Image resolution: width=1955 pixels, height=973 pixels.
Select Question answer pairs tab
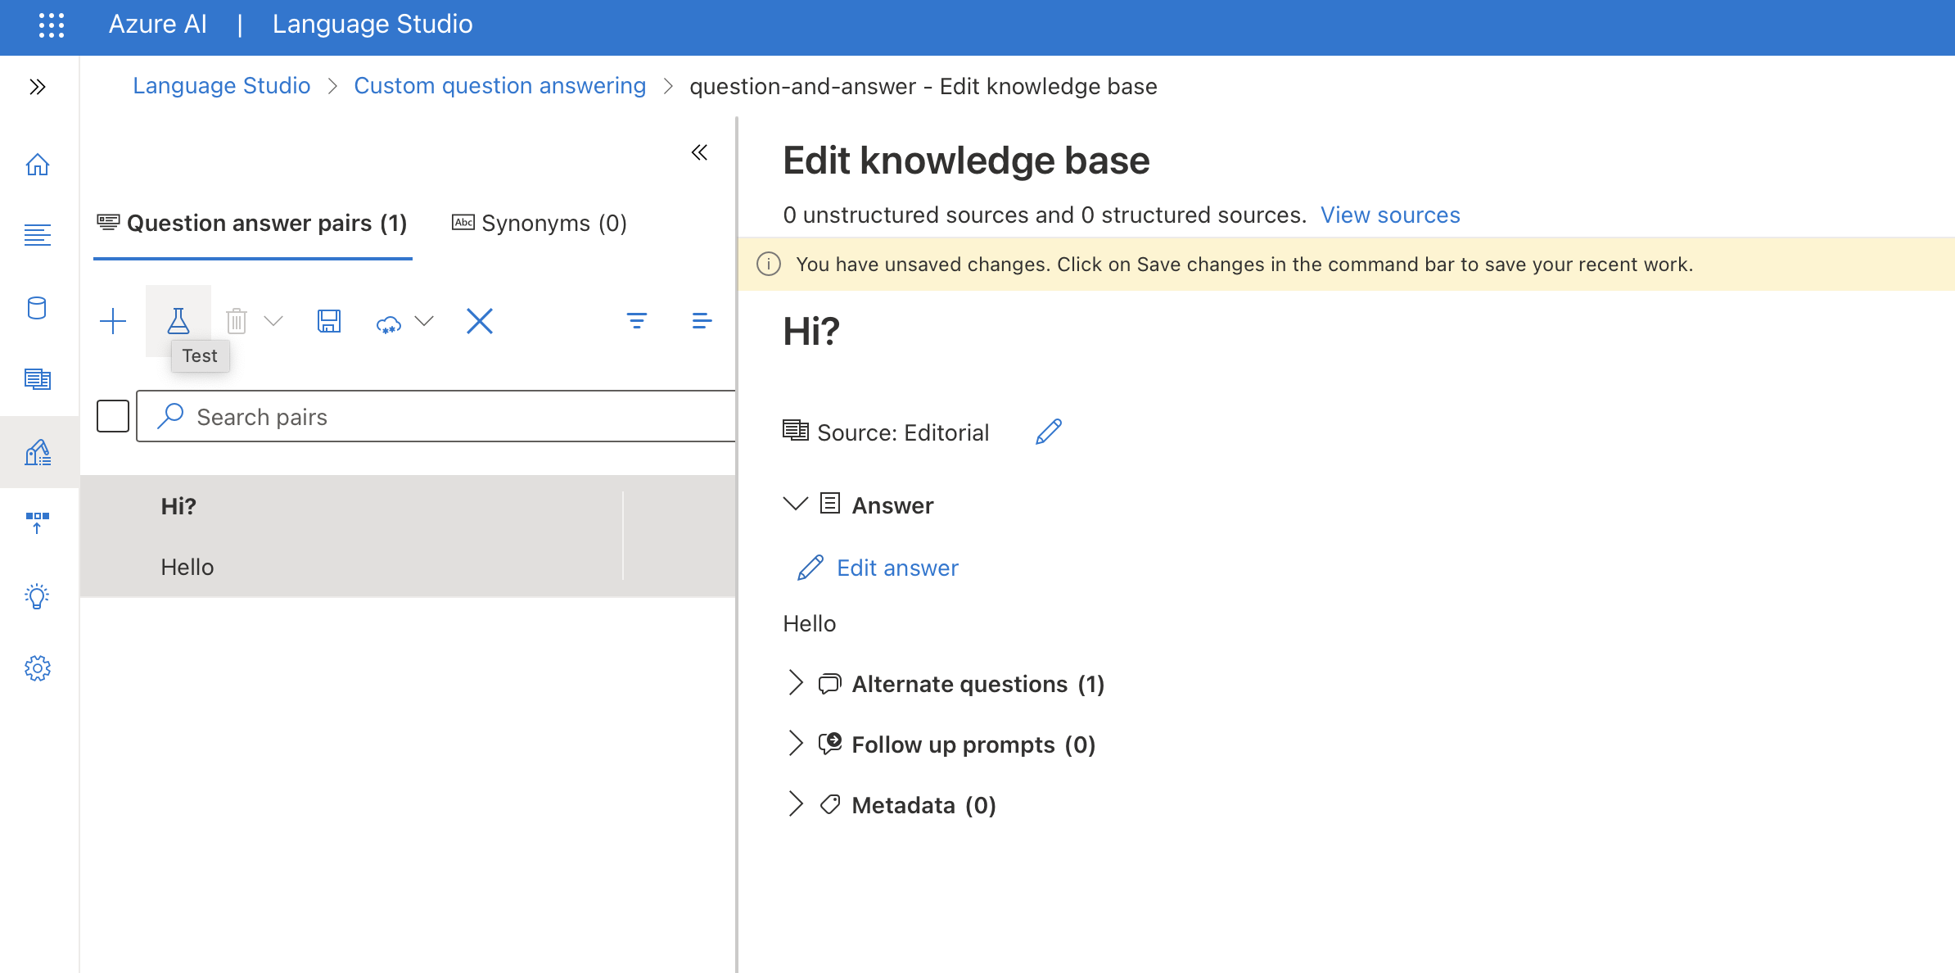[252, 223]
